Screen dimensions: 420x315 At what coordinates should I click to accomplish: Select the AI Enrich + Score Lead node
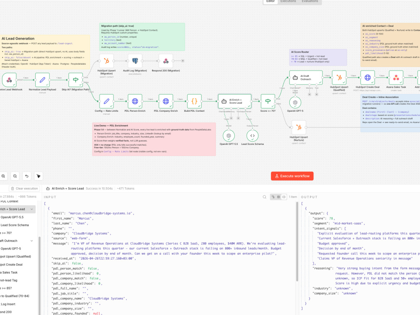coord(235,101)
